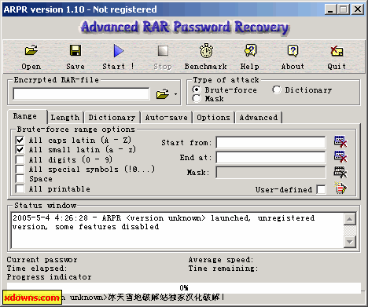Viewport: 368px width, 307px height.
Task: Select Dictionary attack type
Action: (277, 90)
